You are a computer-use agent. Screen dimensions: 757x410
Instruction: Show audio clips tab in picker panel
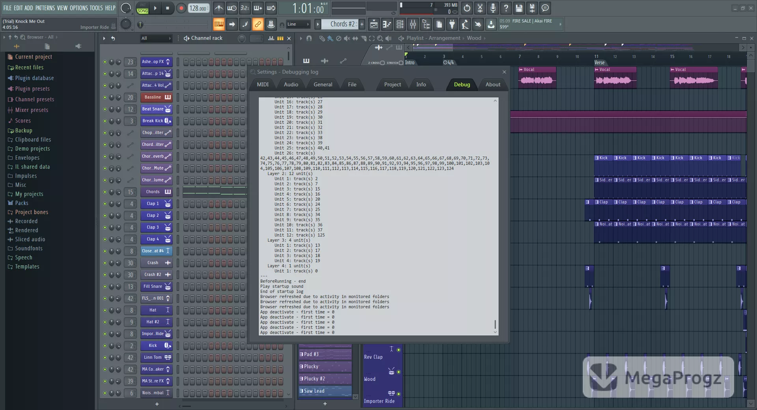[325, 61]
